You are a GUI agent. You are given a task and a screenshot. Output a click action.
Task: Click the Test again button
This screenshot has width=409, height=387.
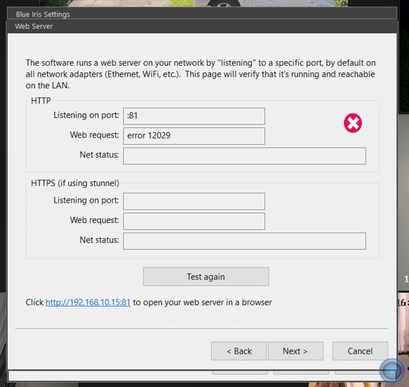(206, 277)
